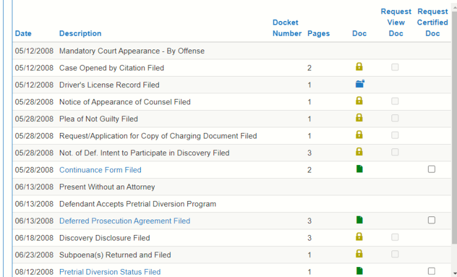
Task: Open green document for Pretrial Diversion Status
Action: [359, 271]
